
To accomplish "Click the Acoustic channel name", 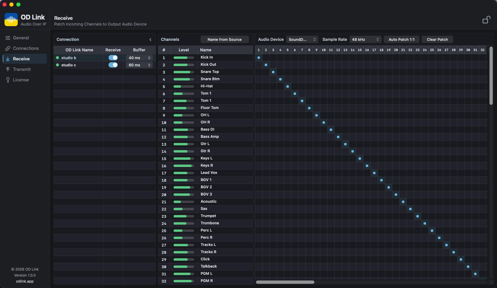I will [208, 202].
